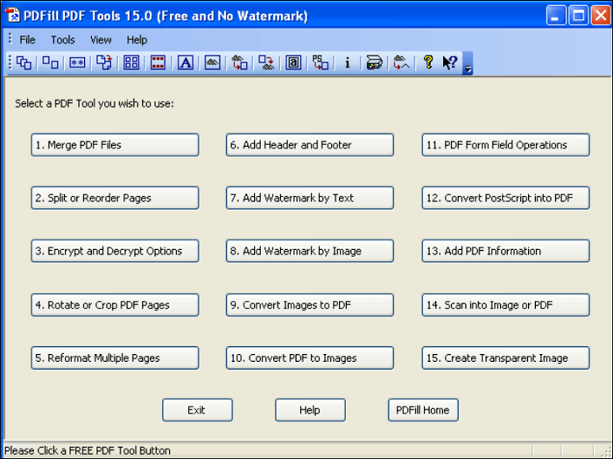Choose '4. Rotate or Crop PDF Pages'

(115, 305)
